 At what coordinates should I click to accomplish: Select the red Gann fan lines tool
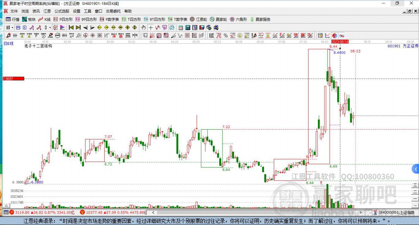[x=152, y=36]
